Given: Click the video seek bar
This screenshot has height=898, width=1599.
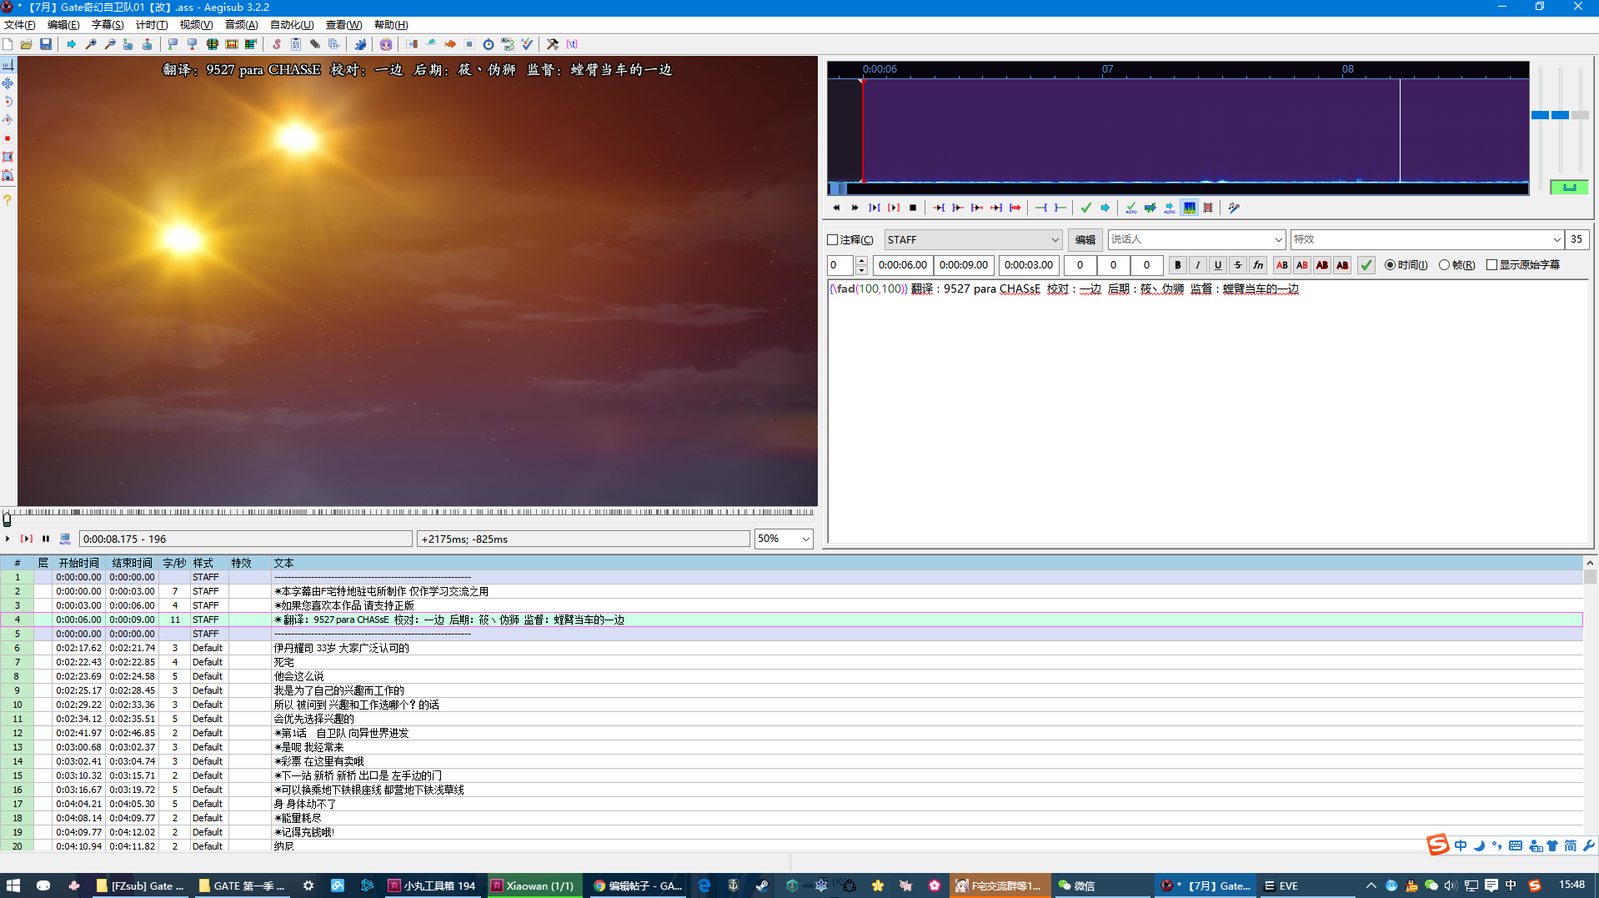Looking at the screenshot, I should [x=409, y=518].
